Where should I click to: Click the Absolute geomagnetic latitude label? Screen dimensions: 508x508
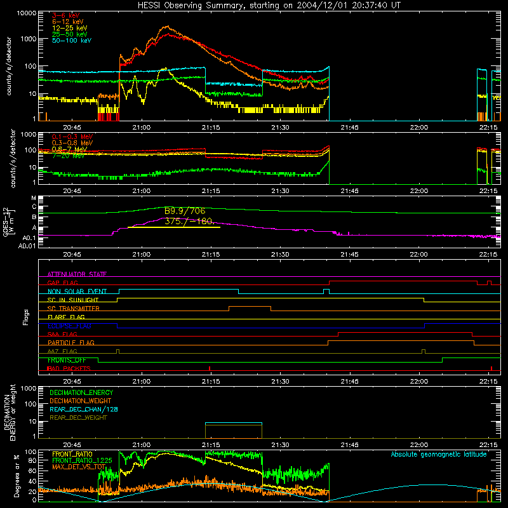pos(439,454)
